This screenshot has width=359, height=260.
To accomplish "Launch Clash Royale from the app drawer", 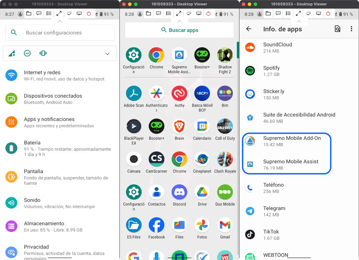I will (225, 160).
